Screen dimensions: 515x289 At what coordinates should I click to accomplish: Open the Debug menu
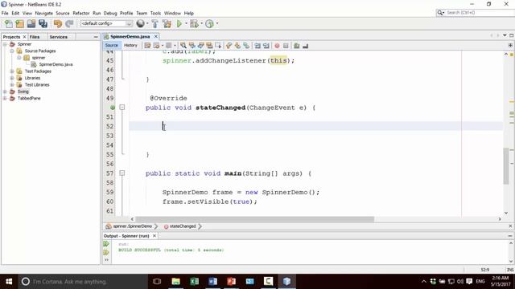pos(110,13)
